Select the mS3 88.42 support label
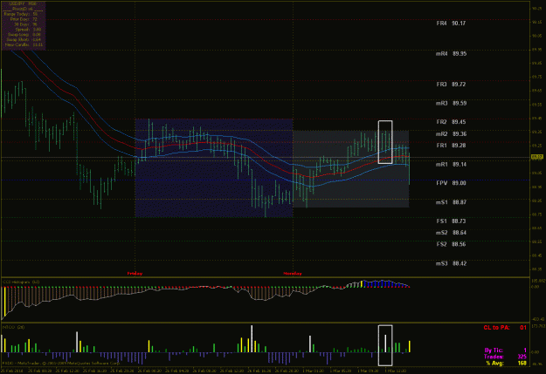The width and height of the screenshot is (546, 374). 451,263
